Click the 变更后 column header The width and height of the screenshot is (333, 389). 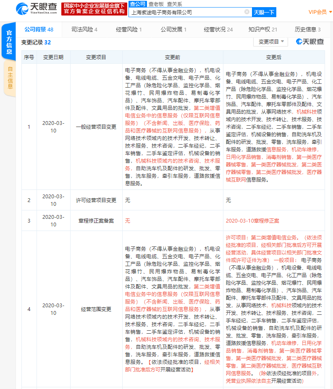point(274,57)
